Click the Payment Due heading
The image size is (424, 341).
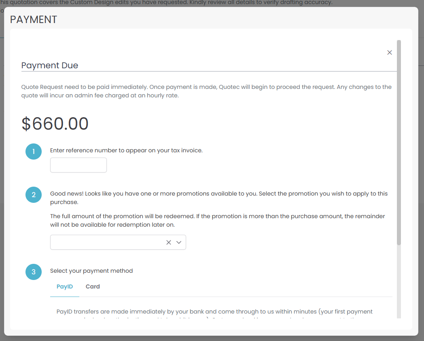50,65
